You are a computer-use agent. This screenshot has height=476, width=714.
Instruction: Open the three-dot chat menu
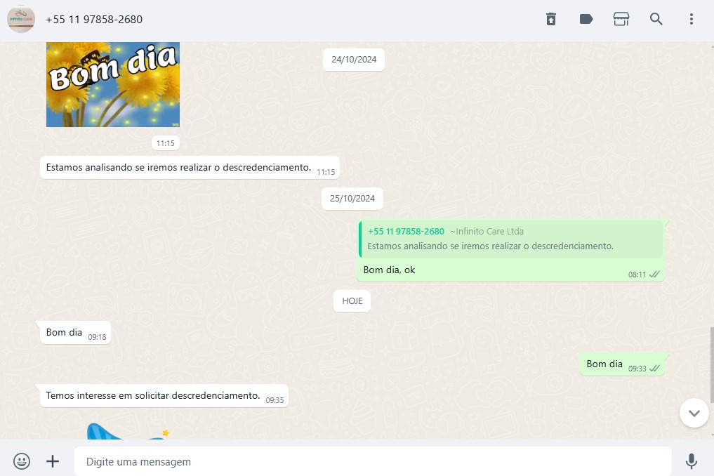click(692, 19)
